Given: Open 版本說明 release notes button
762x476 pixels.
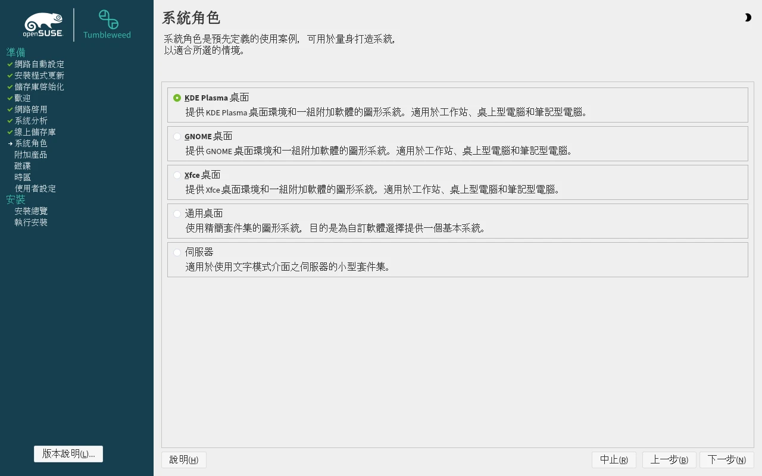Looking at the screenshot, I should coord(68,453).
